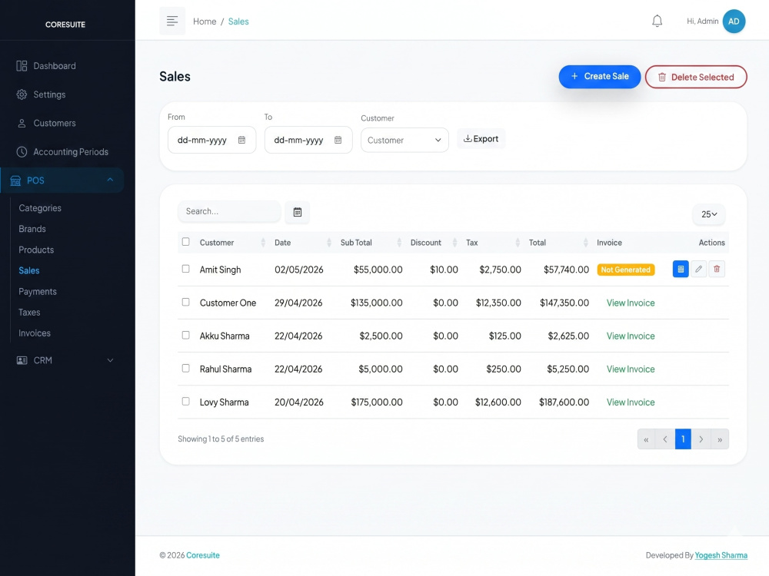Open View Invoice for Customer One
Viewport: 769px width, 576px height.
(631, 303)
